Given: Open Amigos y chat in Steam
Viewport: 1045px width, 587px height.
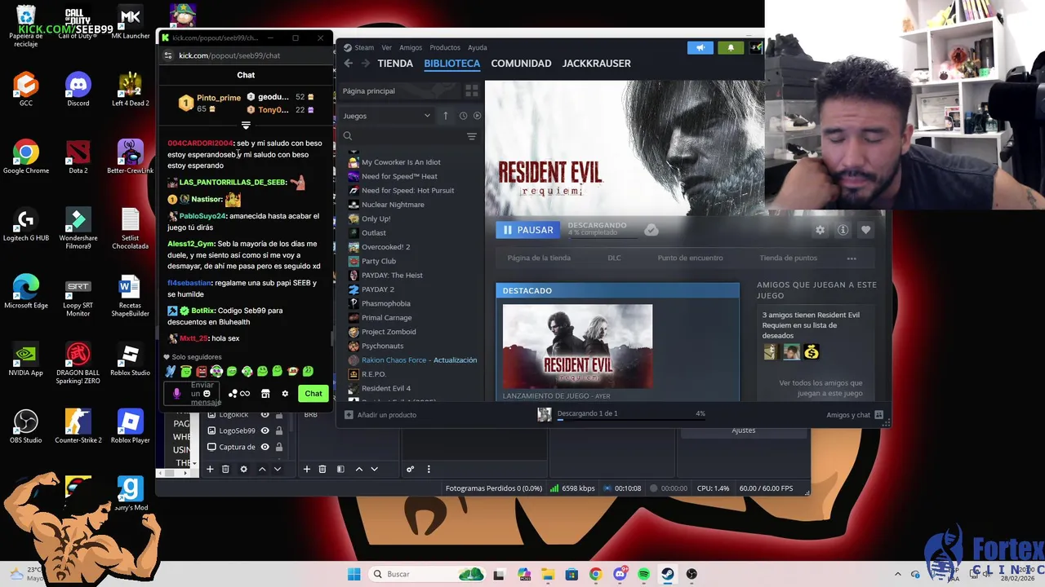Looking at the screenshot, I should pyautogui.click(x=855, y=415).
